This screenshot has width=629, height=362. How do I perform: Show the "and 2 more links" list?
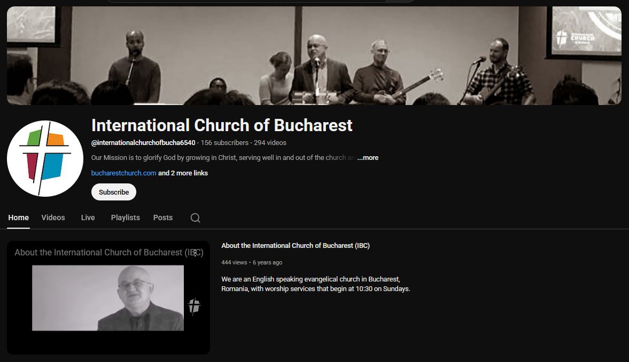coord(183,173)
